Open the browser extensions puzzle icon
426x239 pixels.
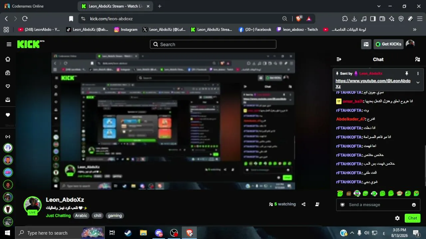pos(345,19)
